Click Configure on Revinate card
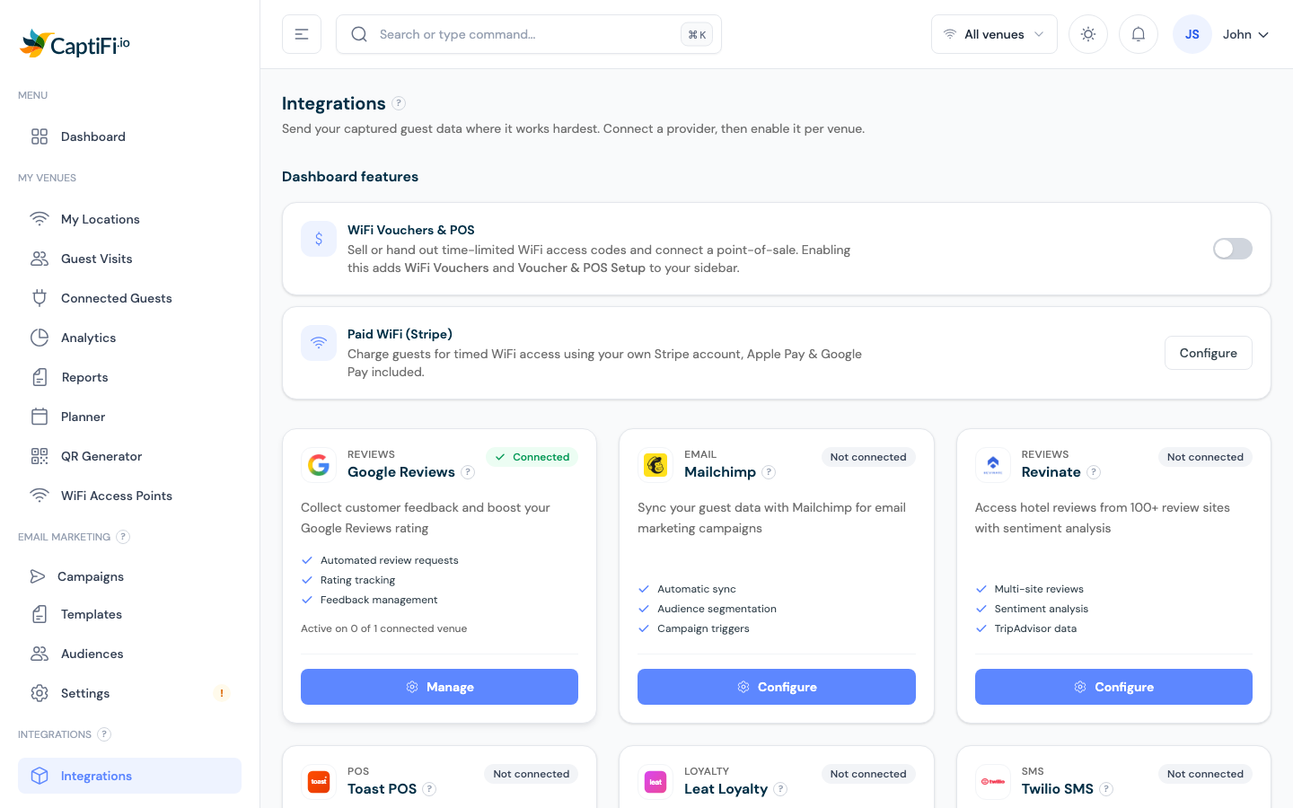This screenshot has width=1293, height=808. click(x=1113, y=687)
